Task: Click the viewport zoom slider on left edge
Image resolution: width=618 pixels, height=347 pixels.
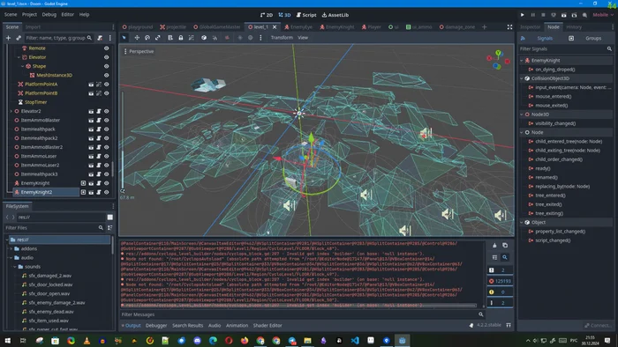Action: tap(123, 142)
